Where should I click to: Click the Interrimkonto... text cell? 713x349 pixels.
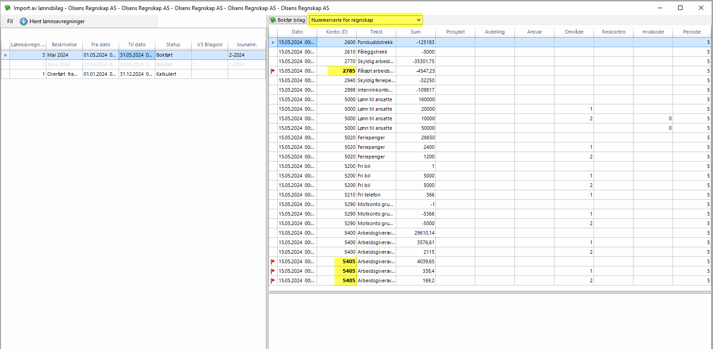[376, 90]
